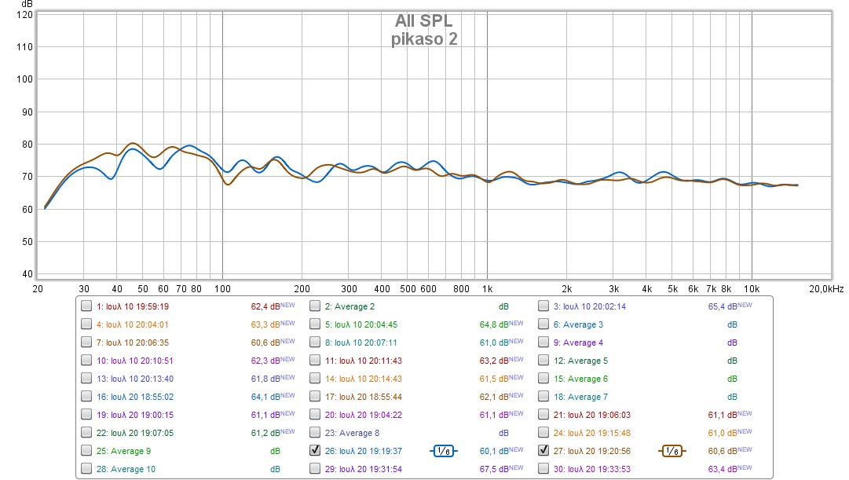Show the Average 2 trace
This screenshot has width=849, height=480.
[315, 306]
